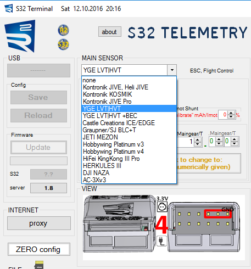This screenshot has height=269, width=251.
Task: Click the 'ESC, Flight Control' label
Action: [x=211, y=71]
